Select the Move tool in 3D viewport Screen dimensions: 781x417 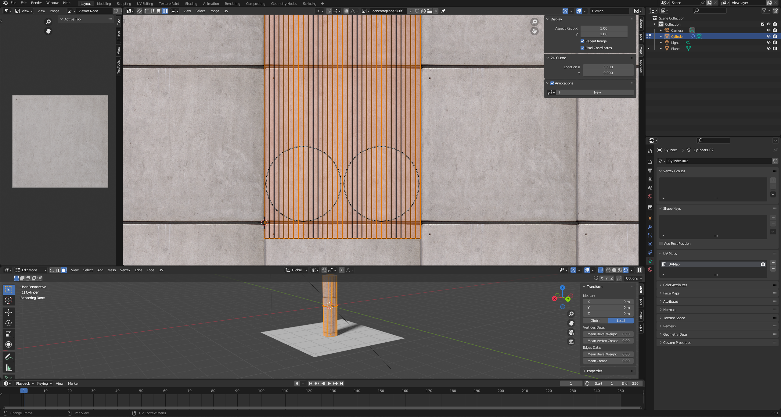click(x=9, y=312)
